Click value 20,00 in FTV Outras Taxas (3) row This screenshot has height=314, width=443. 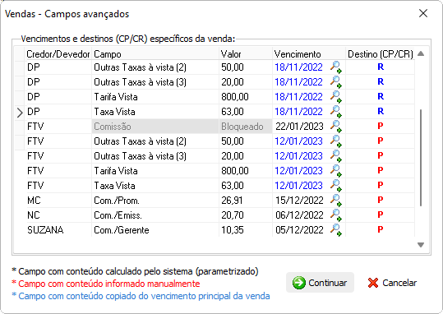[233, 156]
